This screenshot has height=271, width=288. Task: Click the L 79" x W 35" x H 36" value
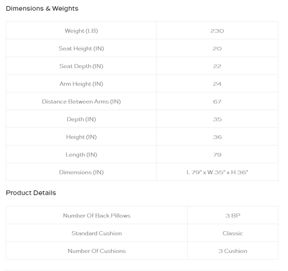(x=217, y=172)
